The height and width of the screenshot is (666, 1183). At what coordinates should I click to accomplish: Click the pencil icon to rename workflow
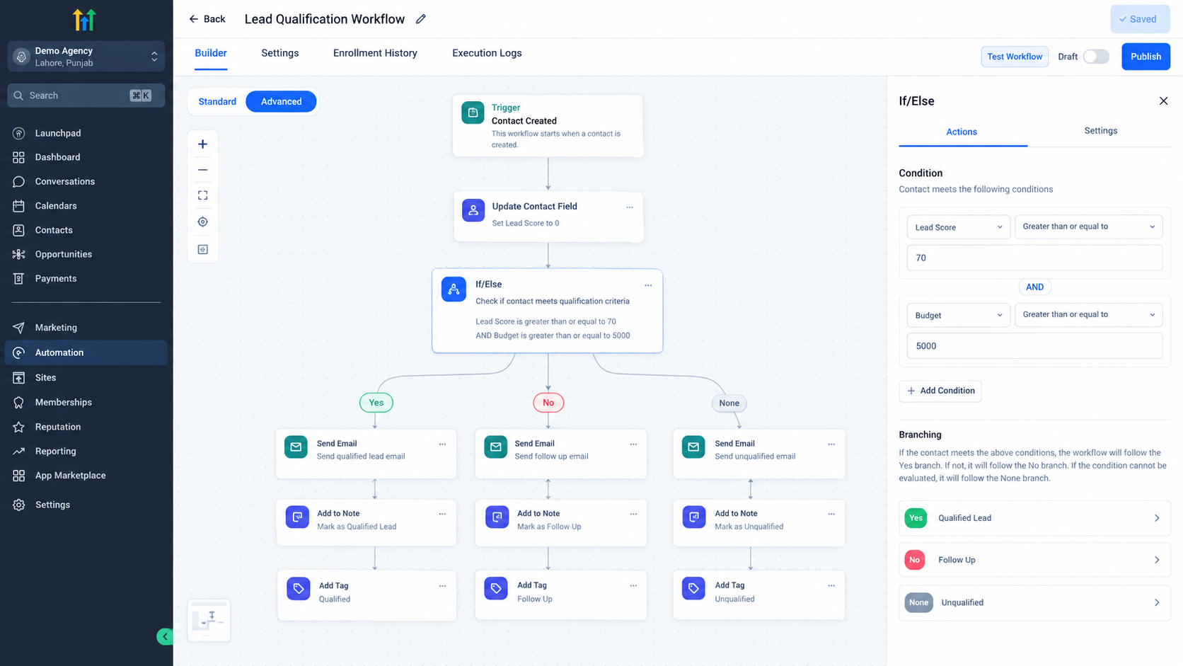pos(420,19)
